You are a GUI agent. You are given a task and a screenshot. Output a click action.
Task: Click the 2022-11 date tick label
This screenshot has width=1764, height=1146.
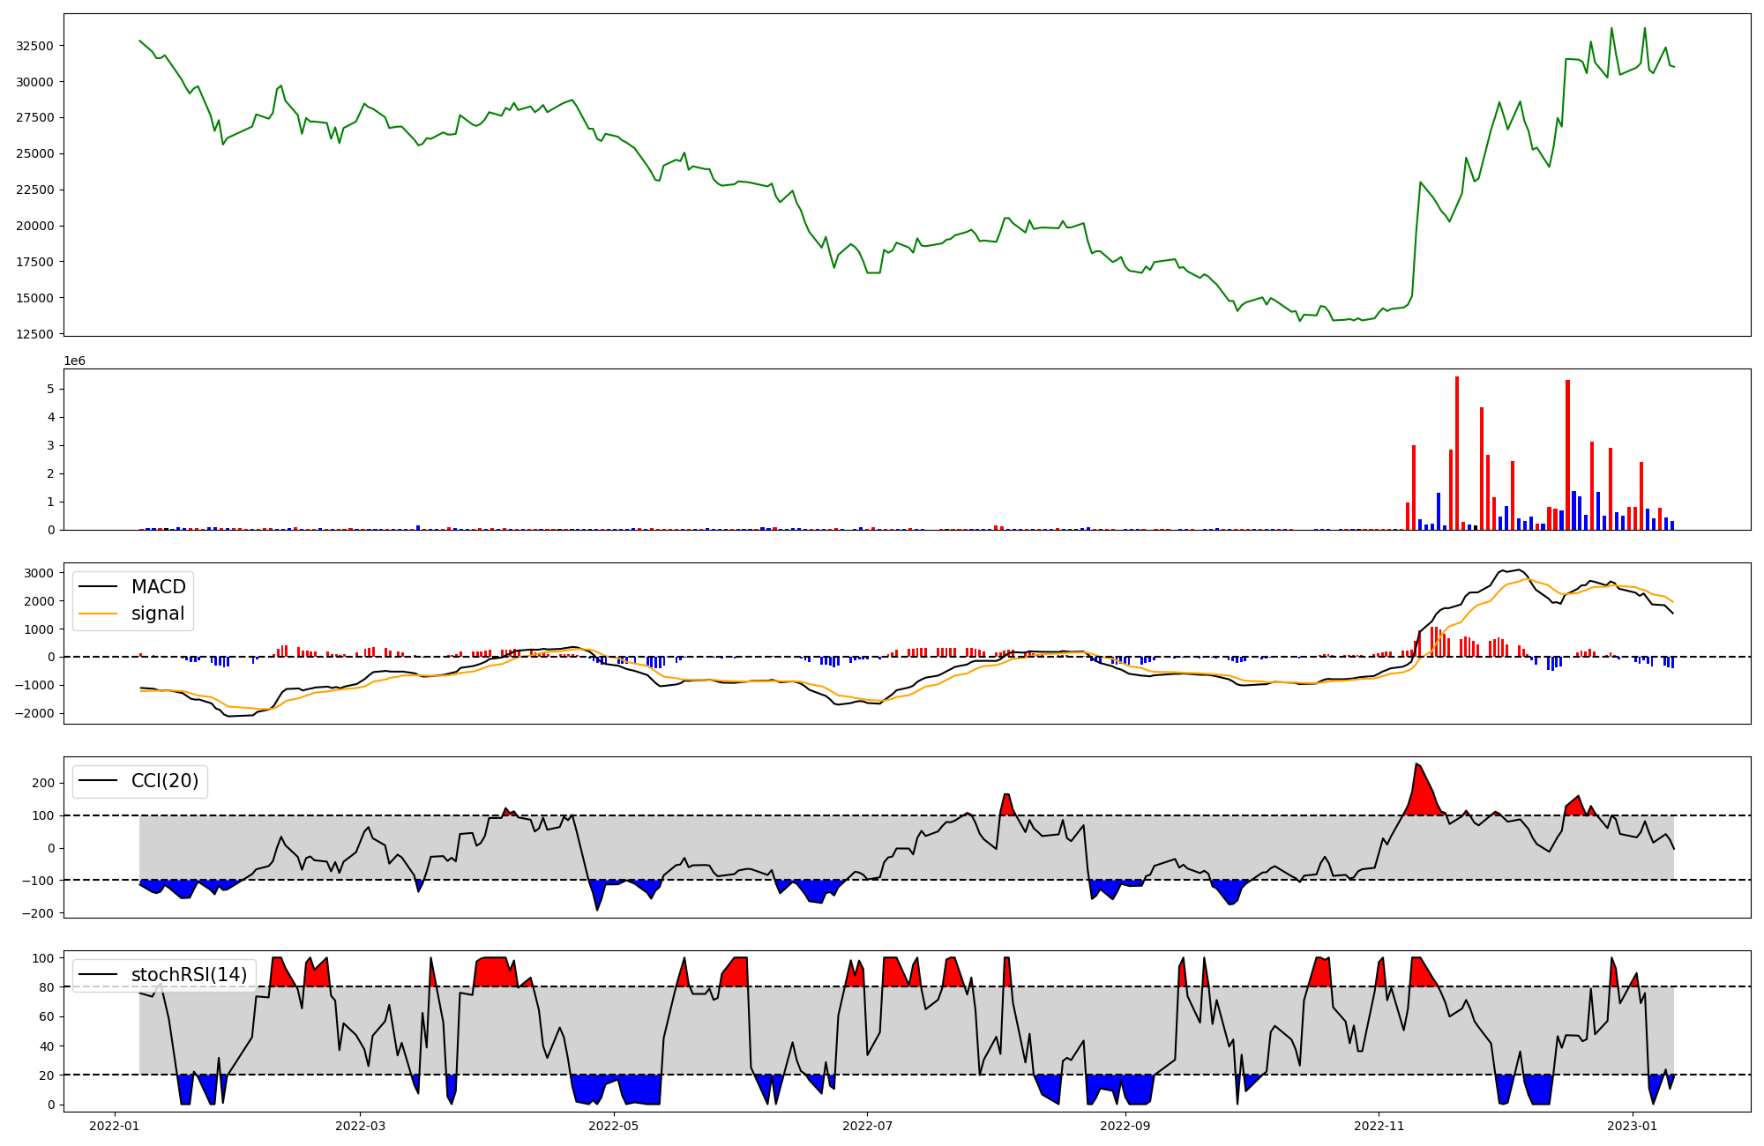[x=1379, y=1126]
